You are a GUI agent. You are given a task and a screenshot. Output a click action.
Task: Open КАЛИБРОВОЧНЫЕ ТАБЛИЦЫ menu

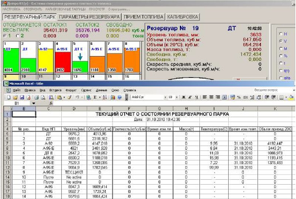click(x=66, y=9)
